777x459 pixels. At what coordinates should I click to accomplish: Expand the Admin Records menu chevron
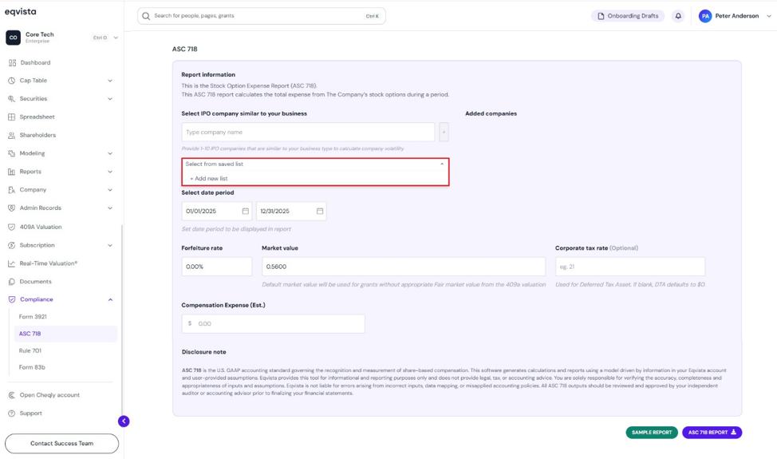(x=110, y=208)
